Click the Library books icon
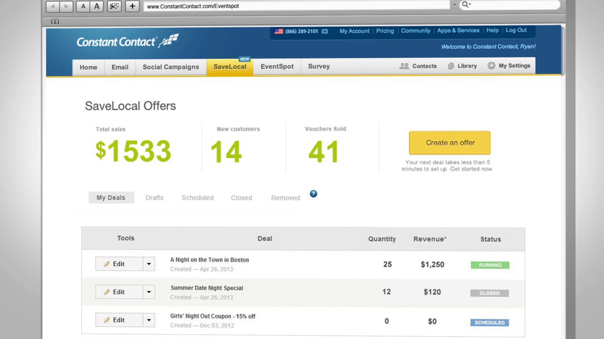The image size is (604, 339). 451,66
